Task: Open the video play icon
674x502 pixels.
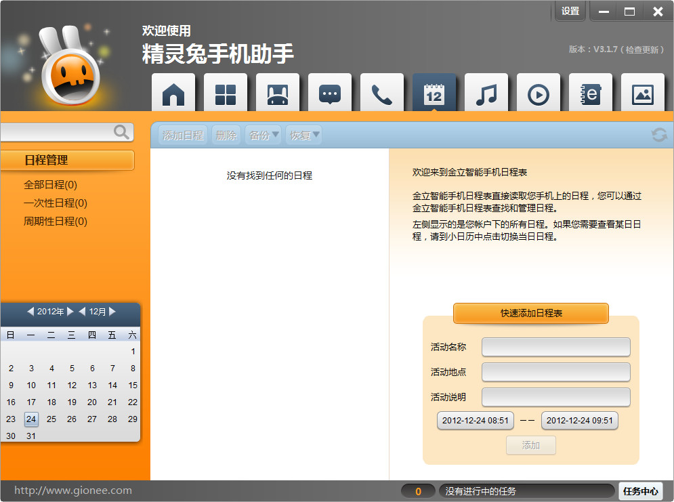Action: tap(538, 93)
